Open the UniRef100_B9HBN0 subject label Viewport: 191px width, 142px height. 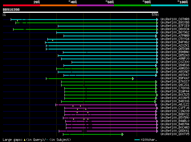point(175,52)
